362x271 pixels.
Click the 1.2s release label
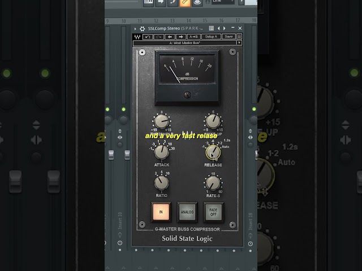tap(227, 140)
